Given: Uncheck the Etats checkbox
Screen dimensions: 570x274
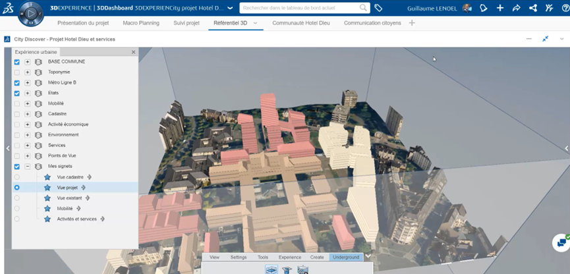Looking at the screenshot, I should pyautogui.click(x=16, y=94).
